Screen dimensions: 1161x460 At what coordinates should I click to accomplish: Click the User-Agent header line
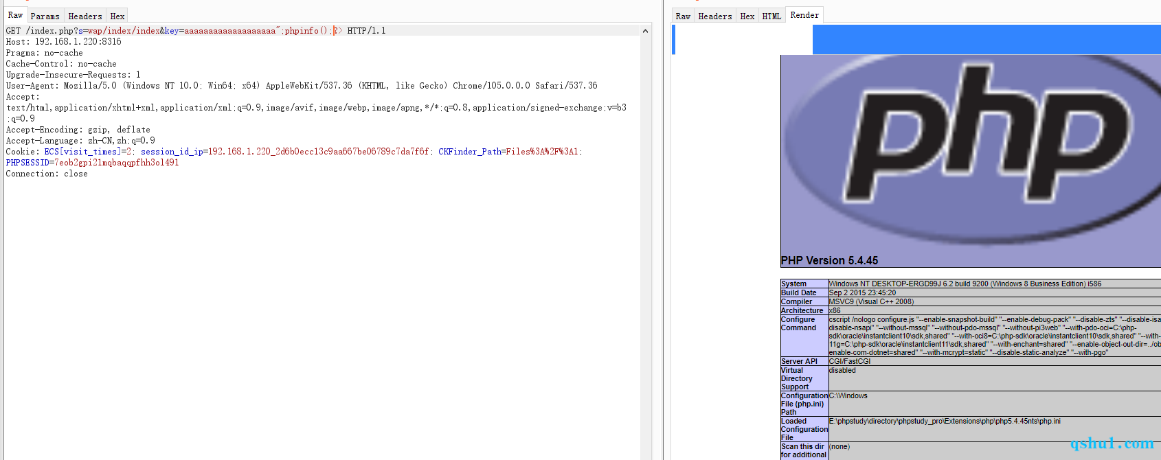(302, 86)
